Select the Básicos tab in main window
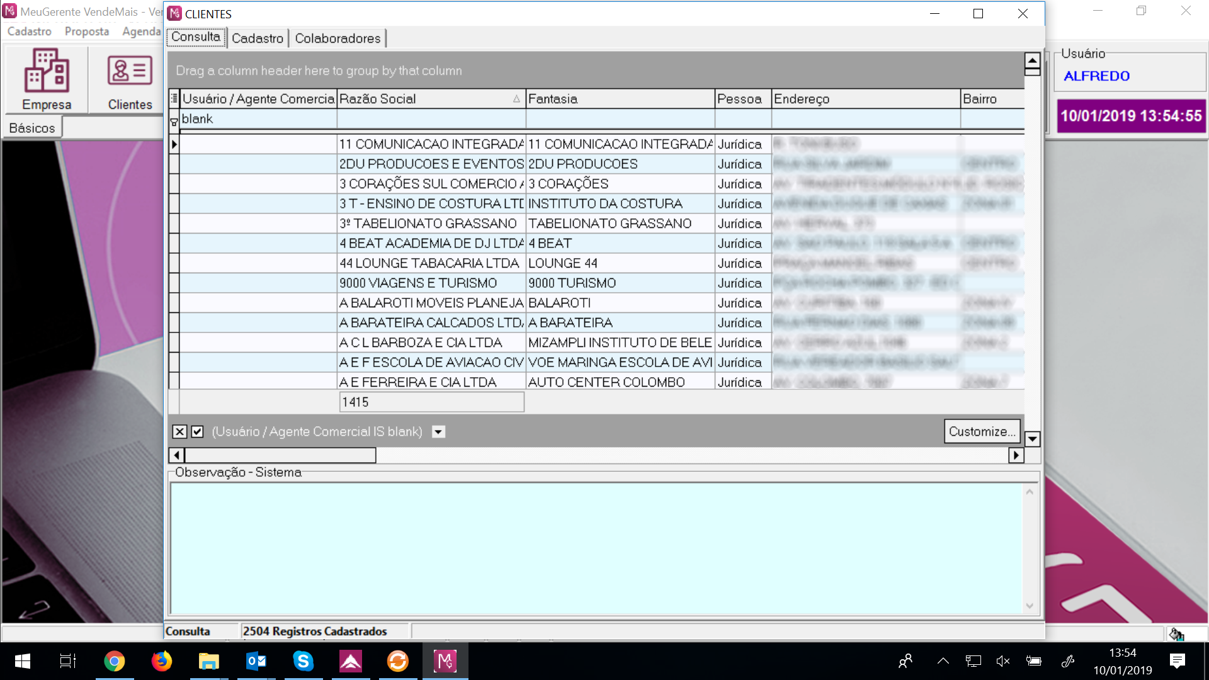This screenshot has height=680, width=1209. tap(32, 128)
